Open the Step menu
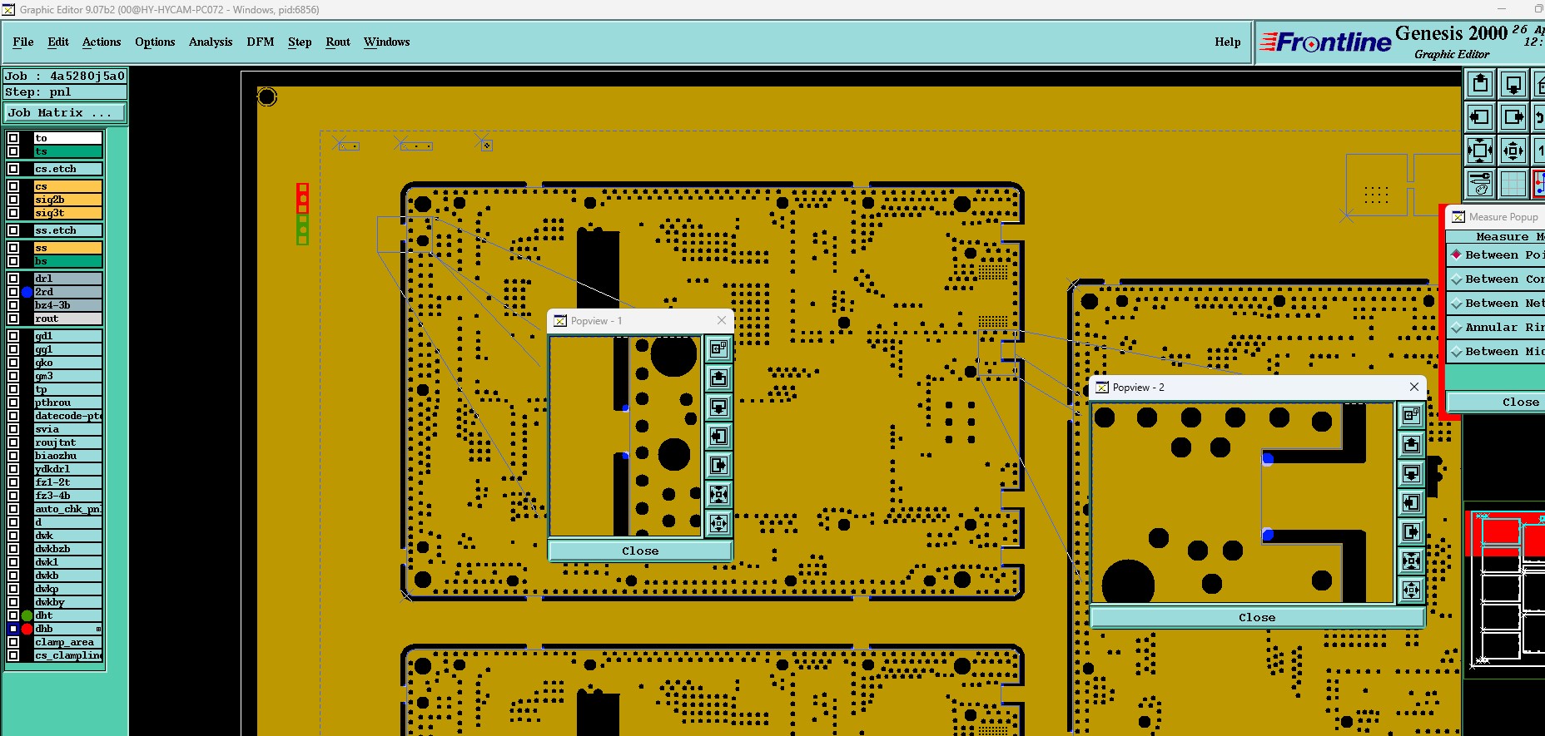This screenshot has height=736, width=1545. [300, 42]
